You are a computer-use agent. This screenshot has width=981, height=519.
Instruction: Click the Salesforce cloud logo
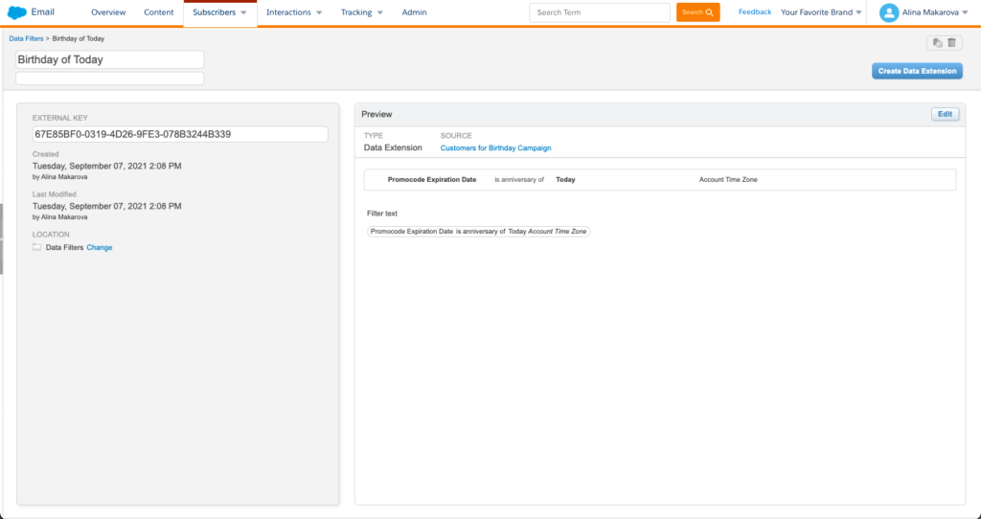point(16,12)
